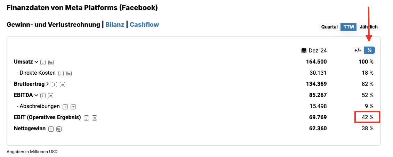Click the % percentage view button

coord(369,50)
